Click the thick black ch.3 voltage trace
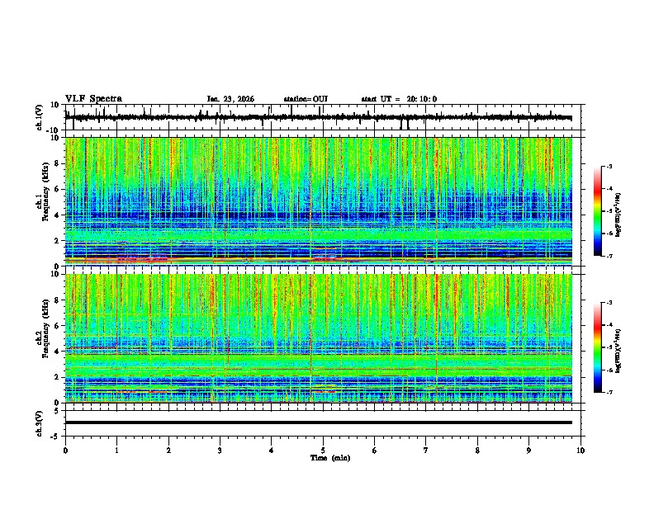 pos(319,422)
